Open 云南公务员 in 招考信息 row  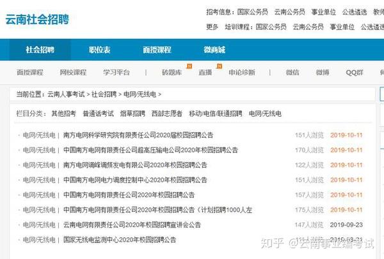click(x=289, y=12)
